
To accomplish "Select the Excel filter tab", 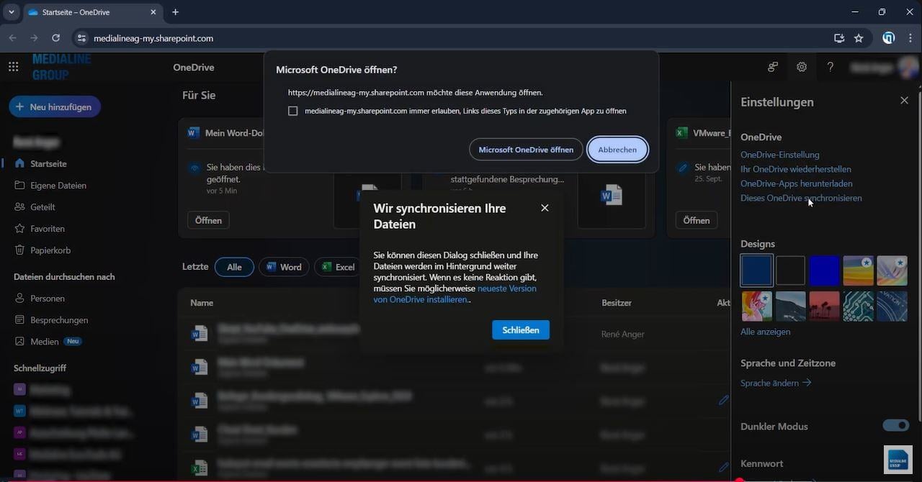I will coord(338,267).
